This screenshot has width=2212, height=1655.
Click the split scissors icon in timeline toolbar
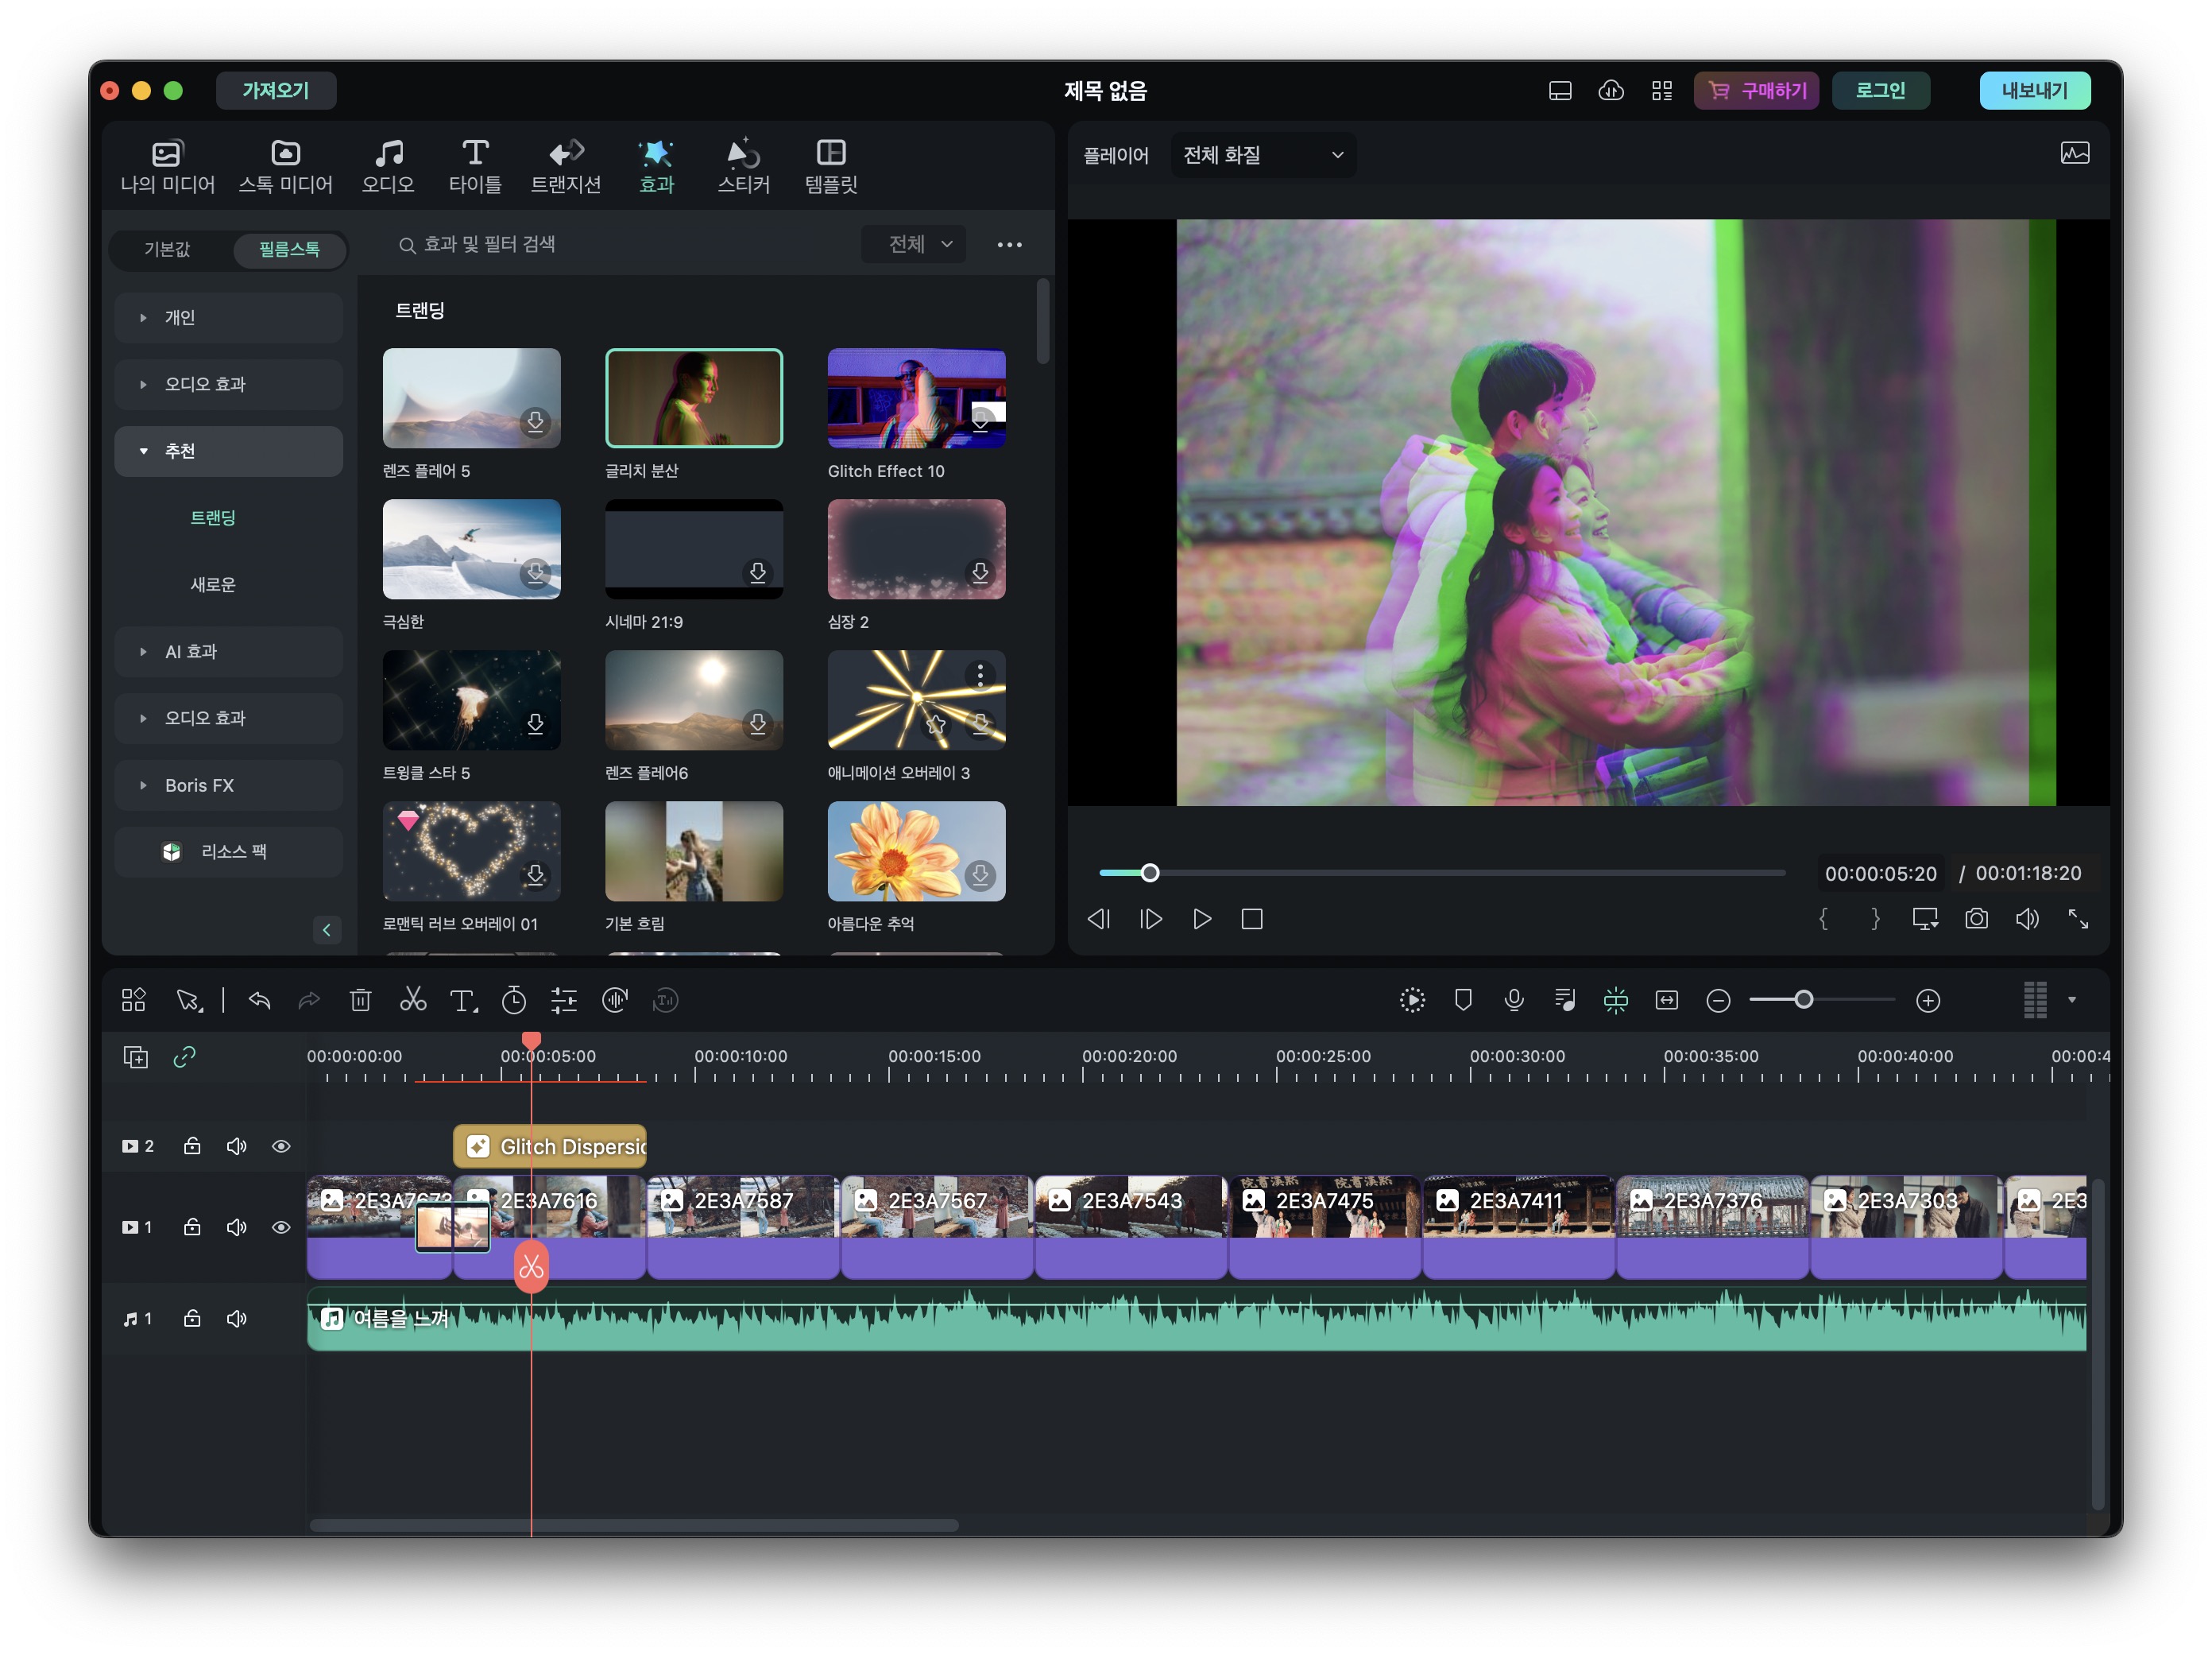(412, 1000)
